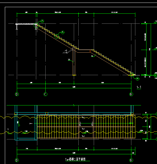Pick the green triangle flag inside the cyan landing
This screenshot has height=164, width=157.
tap(19, 125)
